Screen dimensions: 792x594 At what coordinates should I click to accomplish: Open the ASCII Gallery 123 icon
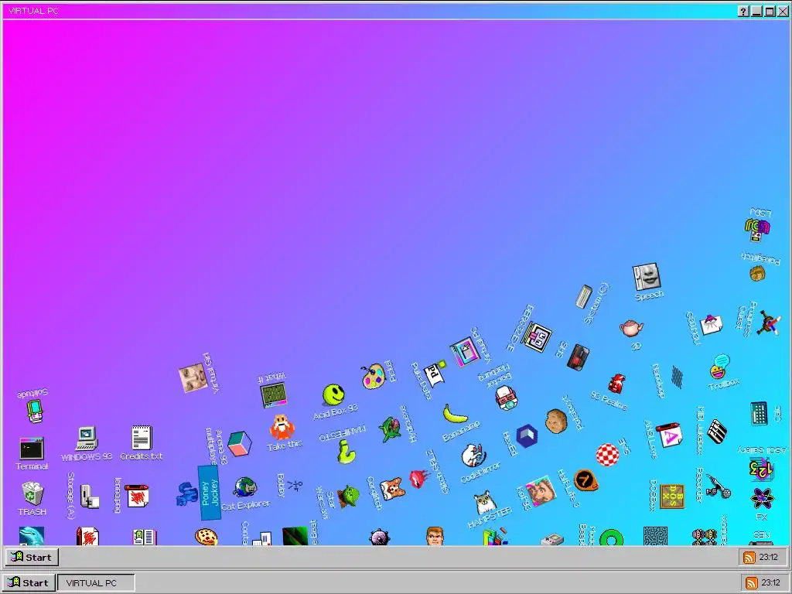point(761,469)
